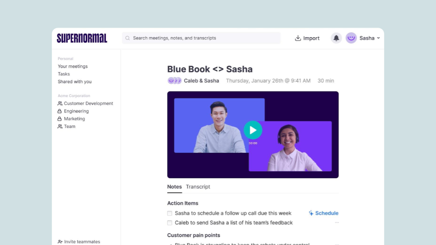Switch to the Transcript tab
The image size is (436, 245).
click(198, 187)
